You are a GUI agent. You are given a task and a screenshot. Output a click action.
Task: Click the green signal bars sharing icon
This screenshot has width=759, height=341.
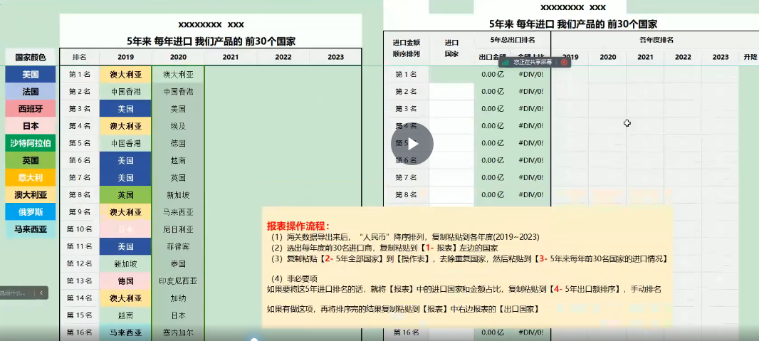[505, 63]
